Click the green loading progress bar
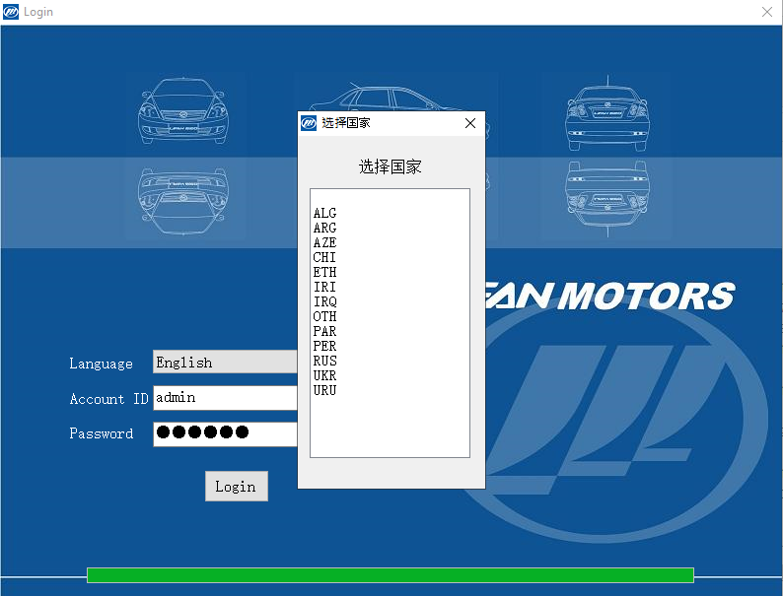 pyautogui.click(x=391, y=575)
